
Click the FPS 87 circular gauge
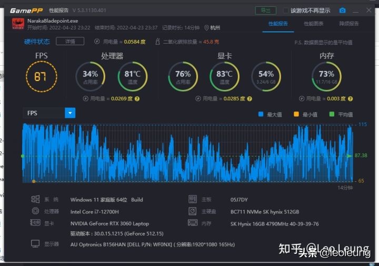point(42,77)
